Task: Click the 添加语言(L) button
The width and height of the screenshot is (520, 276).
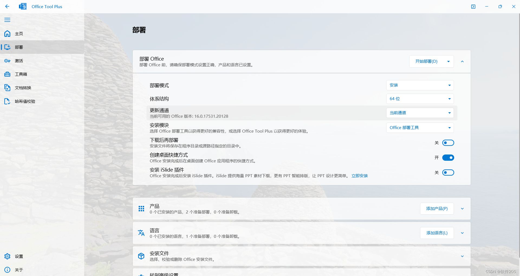Action: click(x=437, y=233)
